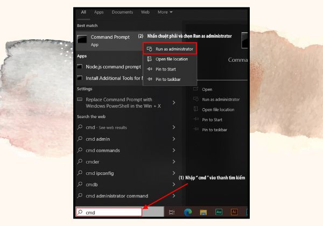This screenshot has width=323, height=226.
Task: Expand arrow beside cmdb
Action: [174, 184]
